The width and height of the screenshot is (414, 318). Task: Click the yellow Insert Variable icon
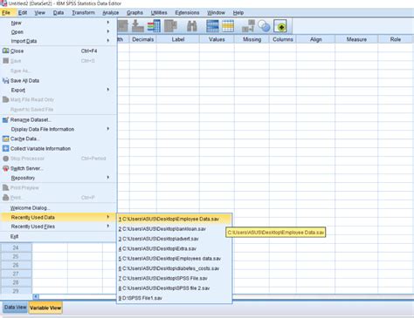pyautogui.click(x=228, y=26)
